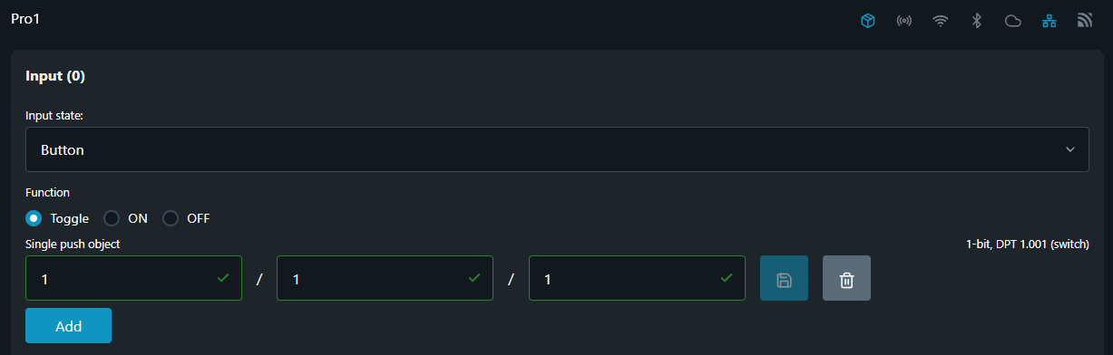
Task: Expand the Input state chevron arrow
Action: click(x=1070, y=149)
